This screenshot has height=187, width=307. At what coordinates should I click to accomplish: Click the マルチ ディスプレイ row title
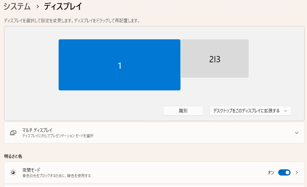click(x=37, y=130)
